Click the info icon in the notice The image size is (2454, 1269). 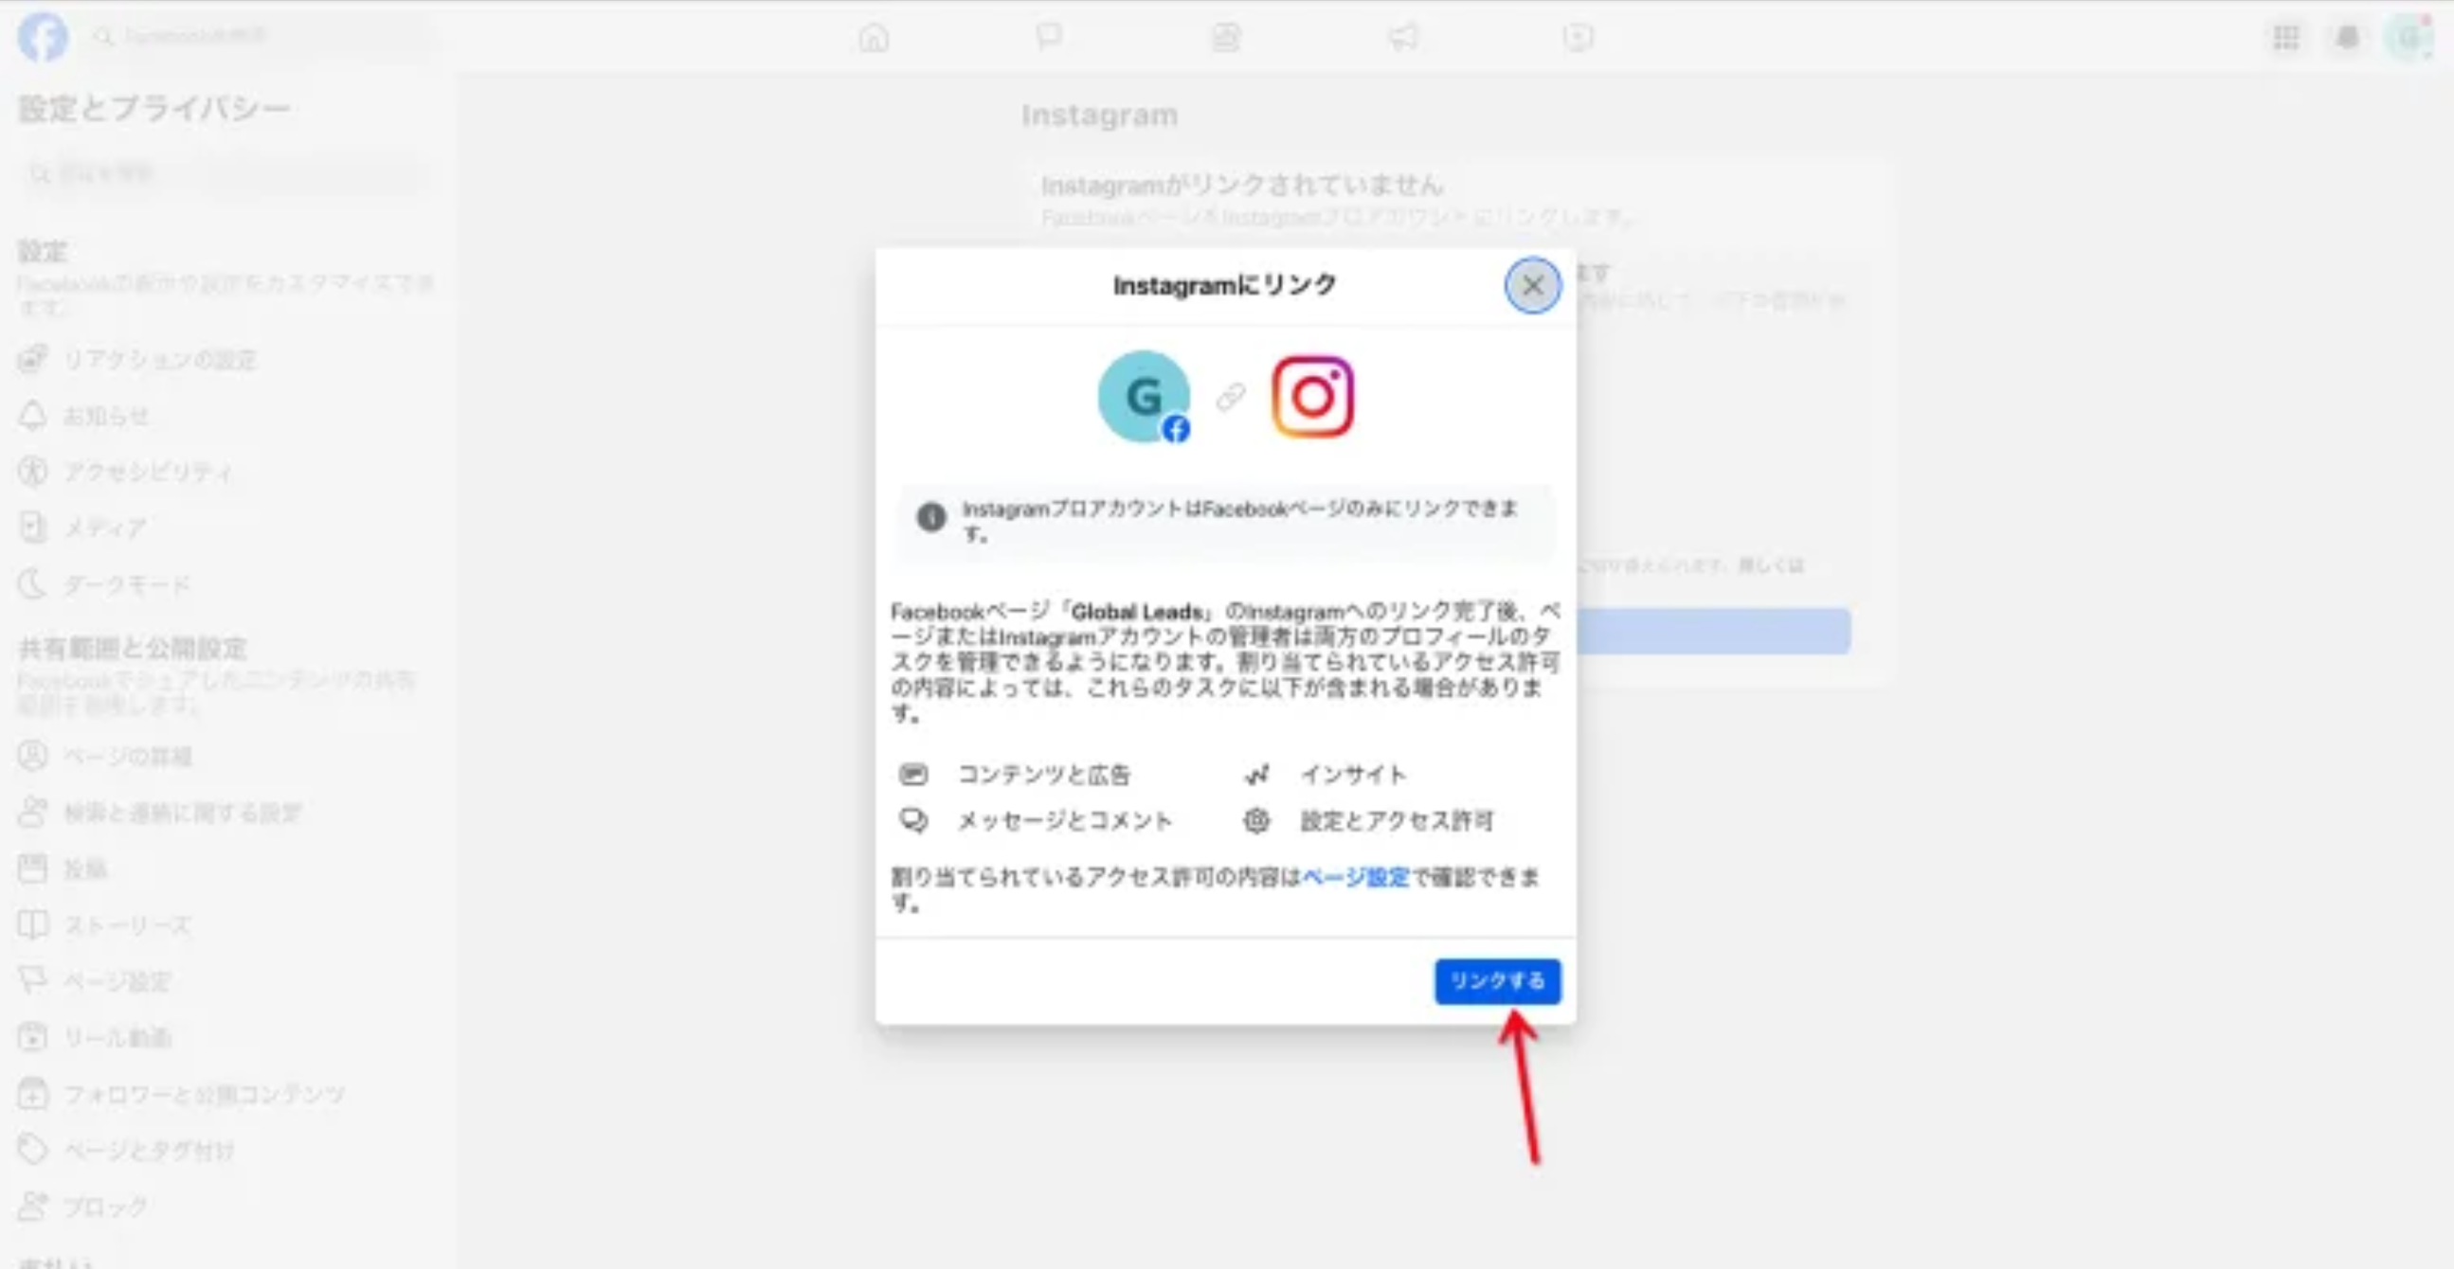click(930, 516)
